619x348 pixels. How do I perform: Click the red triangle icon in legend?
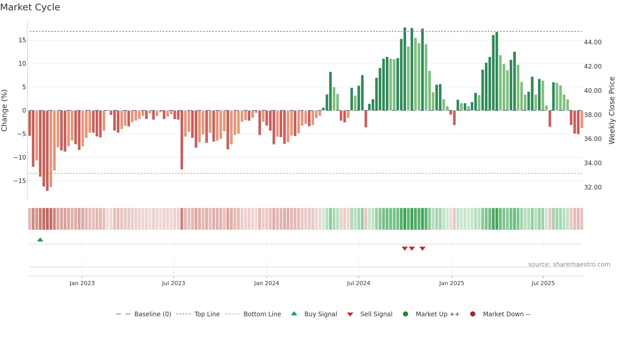(350, 314)
